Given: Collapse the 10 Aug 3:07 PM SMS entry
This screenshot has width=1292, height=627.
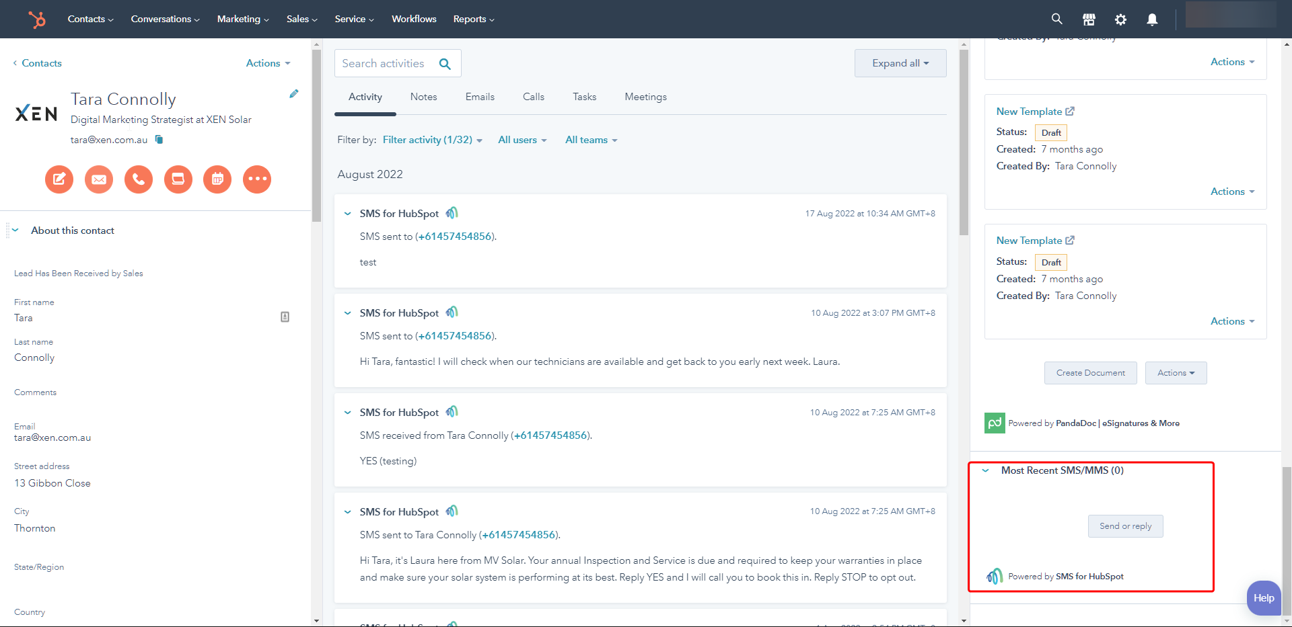Looking at the screenshot, I should (x=347, y=313).
